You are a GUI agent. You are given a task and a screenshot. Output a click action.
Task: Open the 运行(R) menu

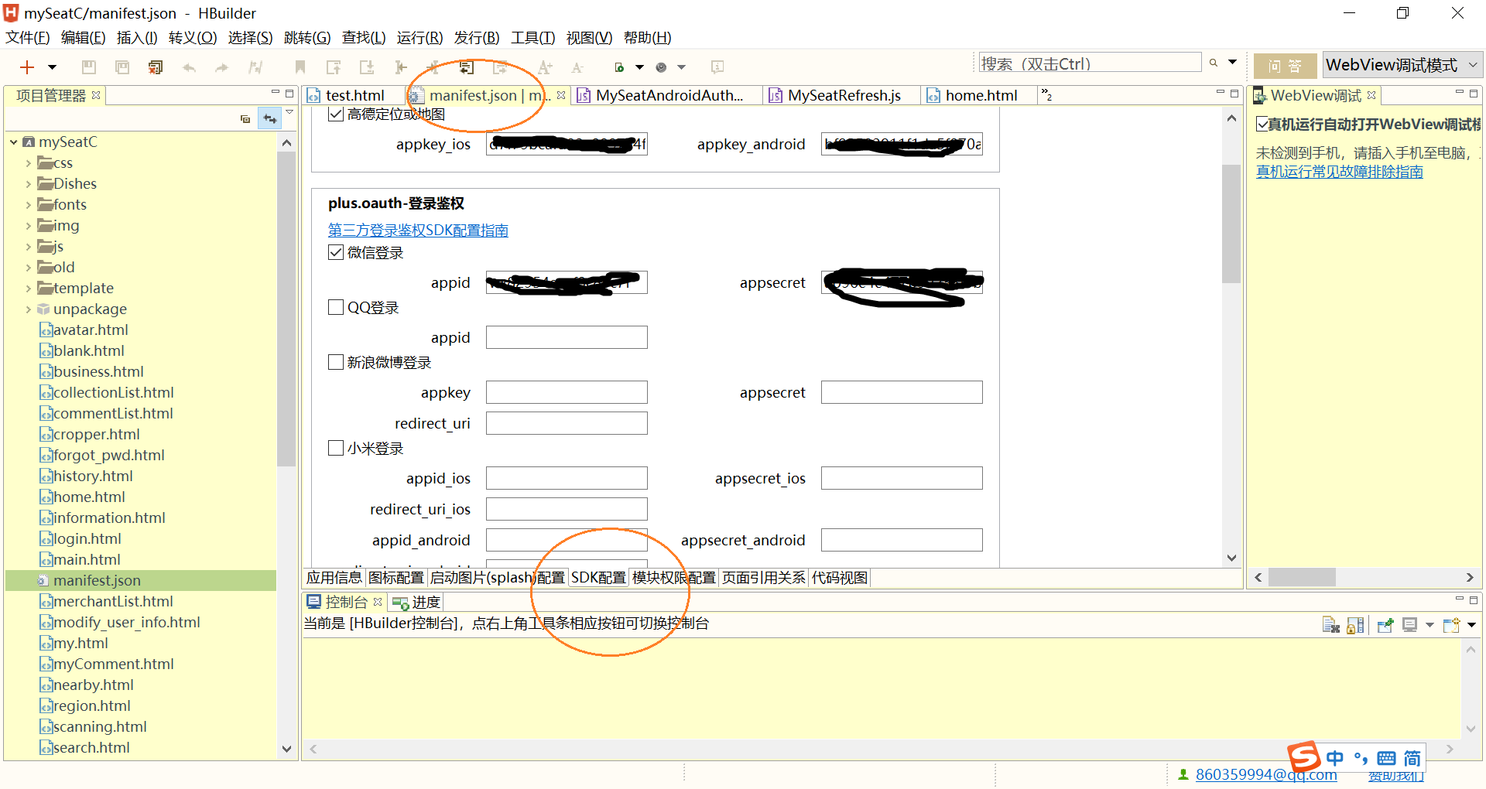[x=419, y=38]
